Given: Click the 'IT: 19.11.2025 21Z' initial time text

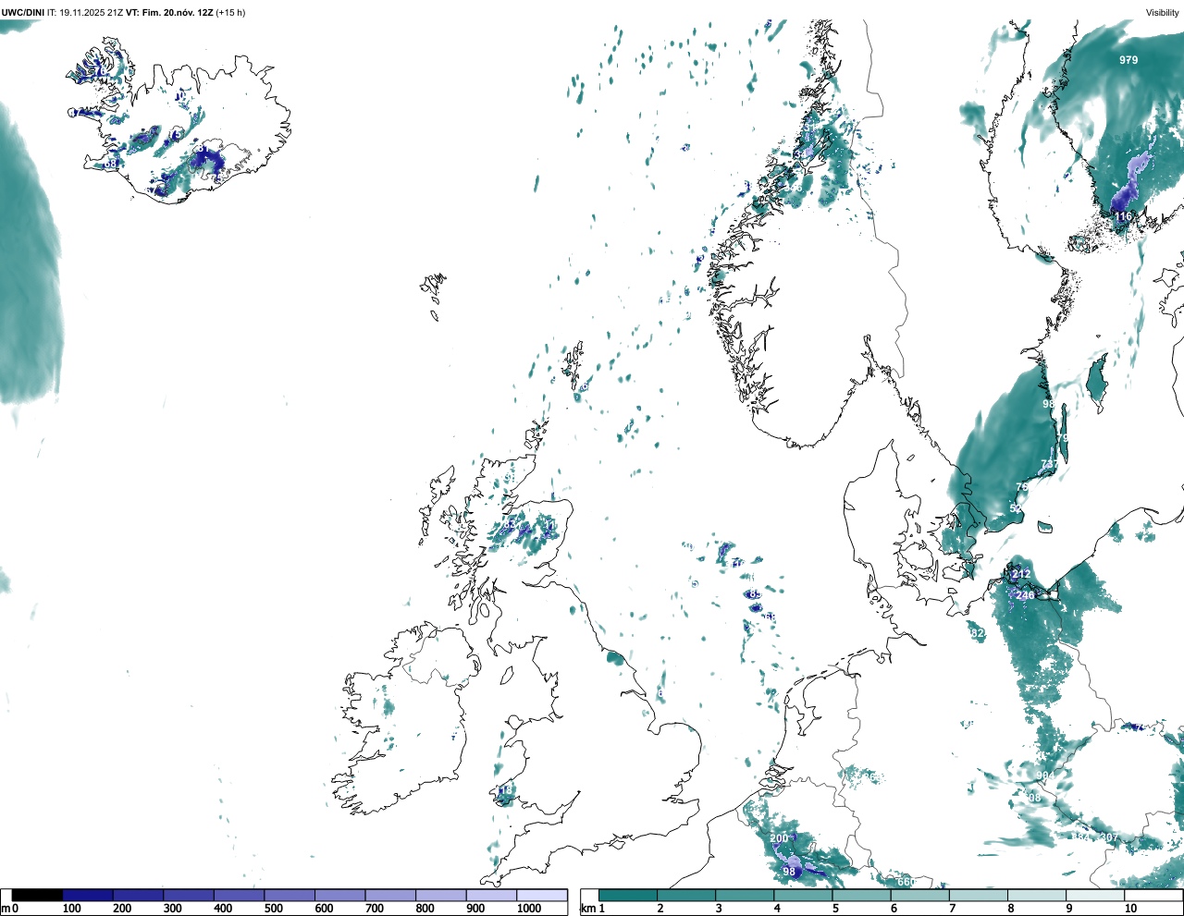Looking at the screenshot, I should [85, 13].
